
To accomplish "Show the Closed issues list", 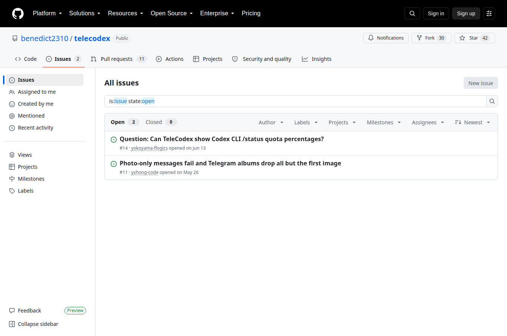I will 161,122.
